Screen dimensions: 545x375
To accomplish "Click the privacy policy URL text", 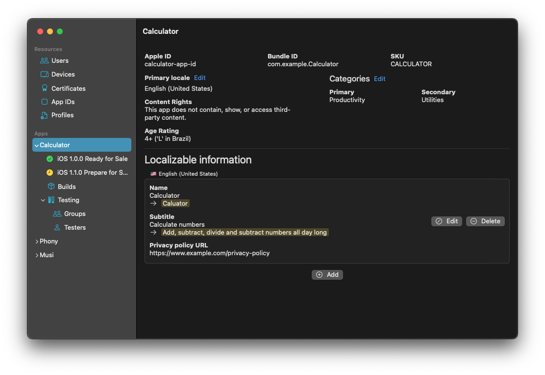I will point(209,253).
